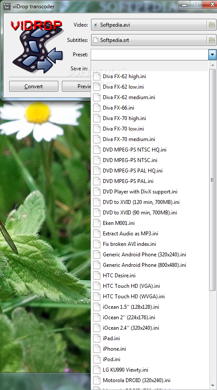Select preset DVD MPEG-PS PAL.ini
Viewport: 217px width, 390px height.
tap(150, 181)
